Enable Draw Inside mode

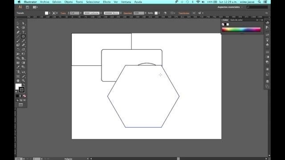[24, 100]
